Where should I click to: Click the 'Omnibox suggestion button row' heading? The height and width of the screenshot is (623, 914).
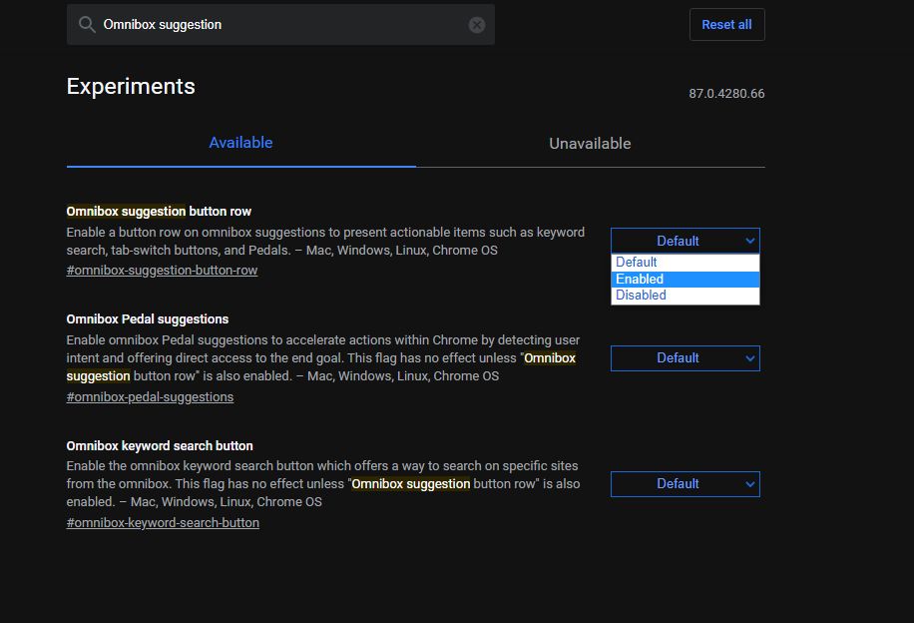click(x=159, y=212)
